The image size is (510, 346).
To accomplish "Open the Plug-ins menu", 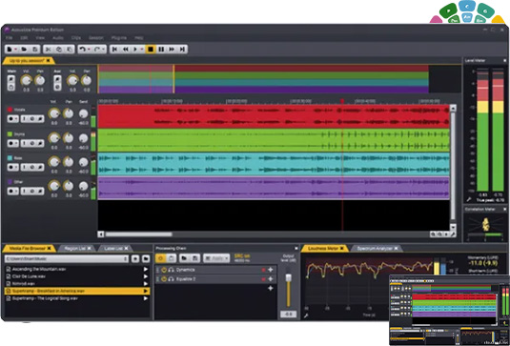I will point(119,38).
